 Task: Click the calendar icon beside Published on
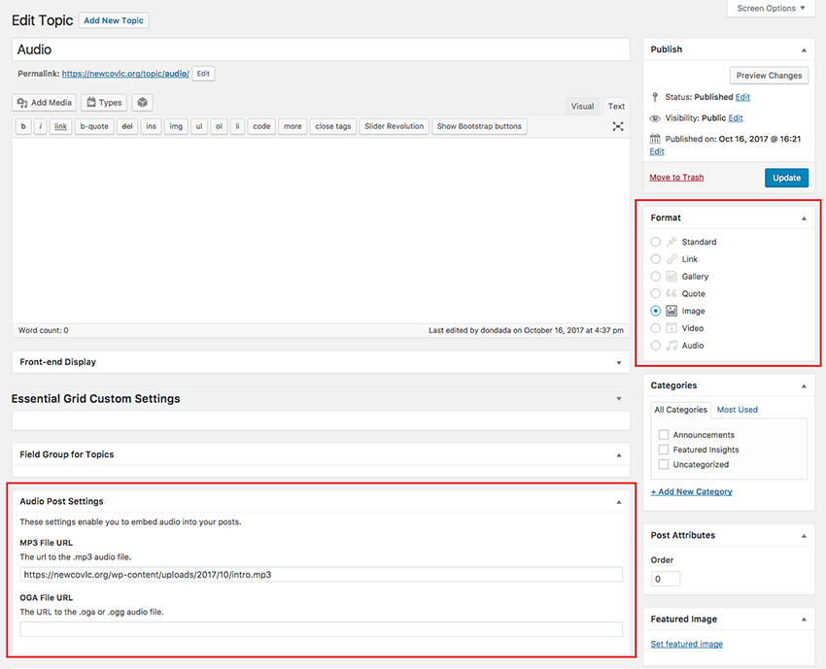point(655,139)
